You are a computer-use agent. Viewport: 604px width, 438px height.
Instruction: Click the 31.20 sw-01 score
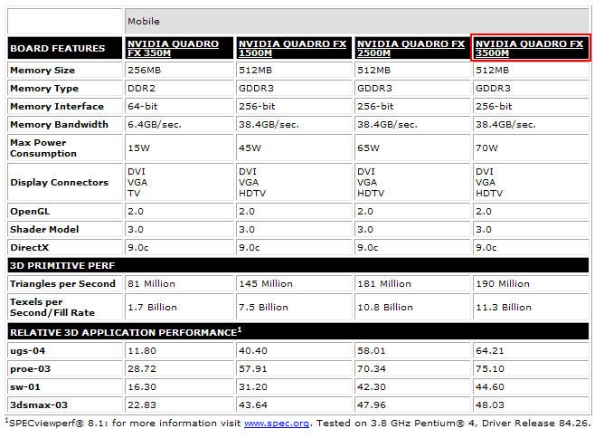(x=252, y=387)
